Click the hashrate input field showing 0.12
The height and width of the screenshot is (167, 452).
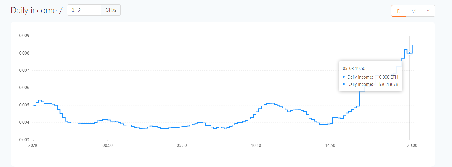pos(84,10)
